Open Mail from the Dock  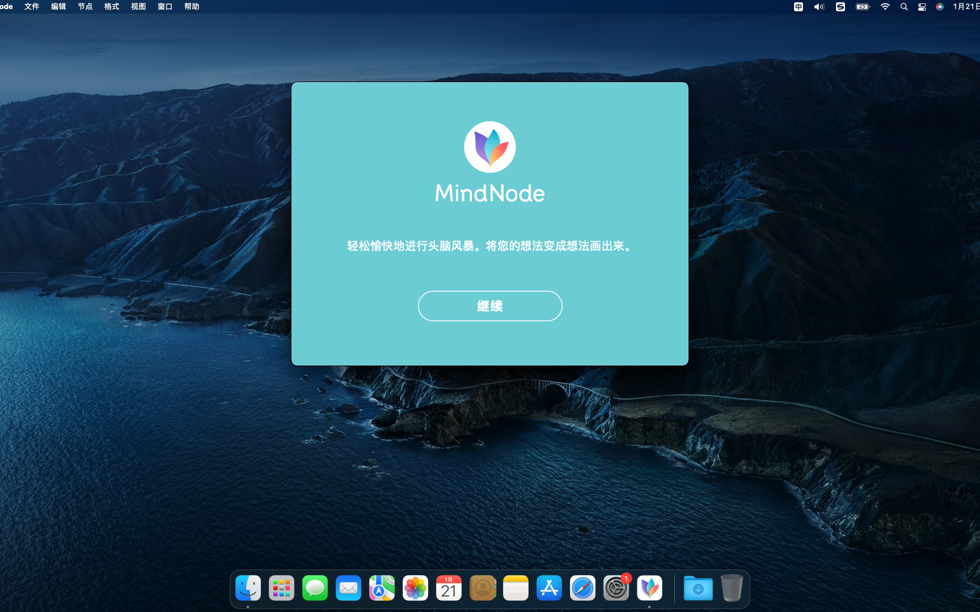pyautogui.click(x=348, y=588)
